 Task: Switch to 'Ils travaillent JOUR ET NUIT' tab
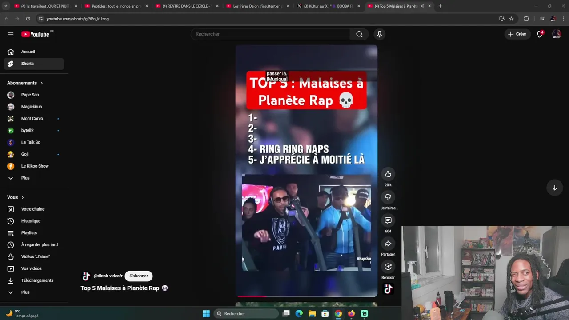(x=45, y=6)
